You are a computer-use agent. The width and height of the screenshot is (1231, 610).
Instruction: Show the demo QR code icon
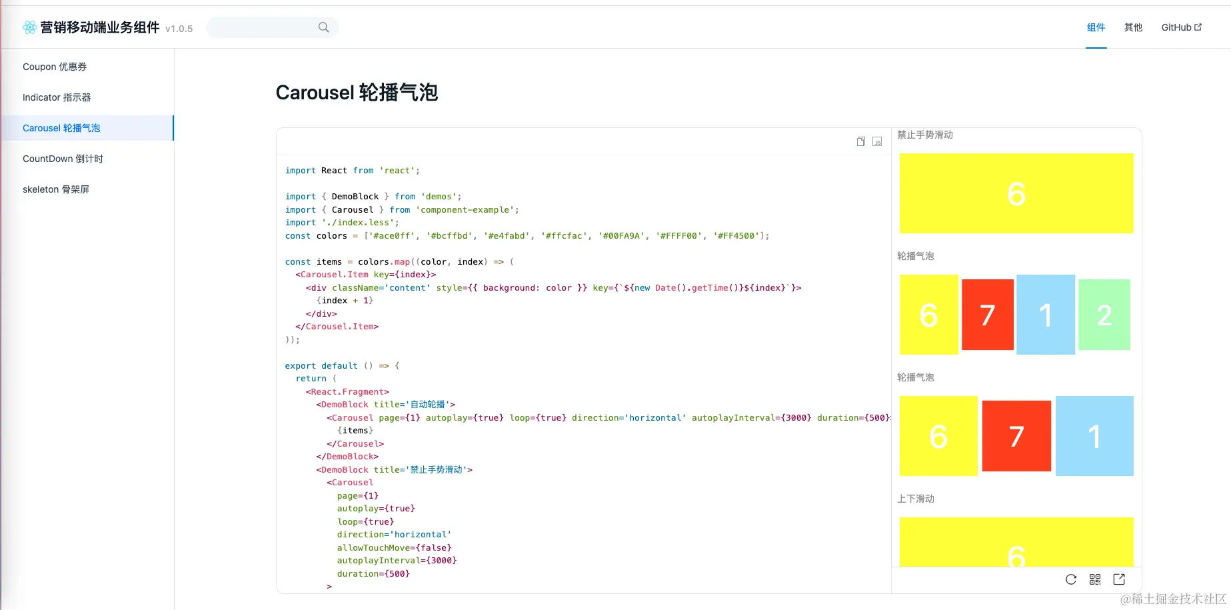[1095, 579]
